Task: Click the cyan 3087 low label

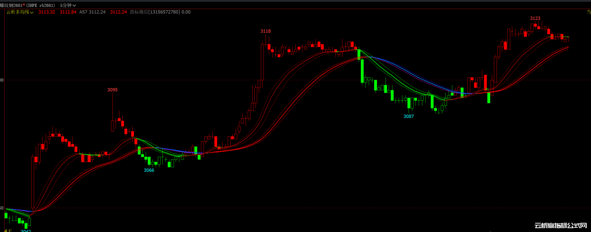Action: coord(409,116)
